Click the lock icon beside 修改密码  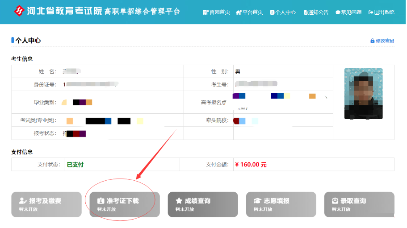point(372,41)
